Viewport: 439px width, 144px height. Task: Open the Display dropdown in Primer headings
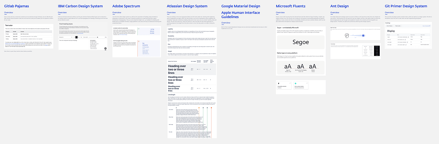[x=390, y=26]
